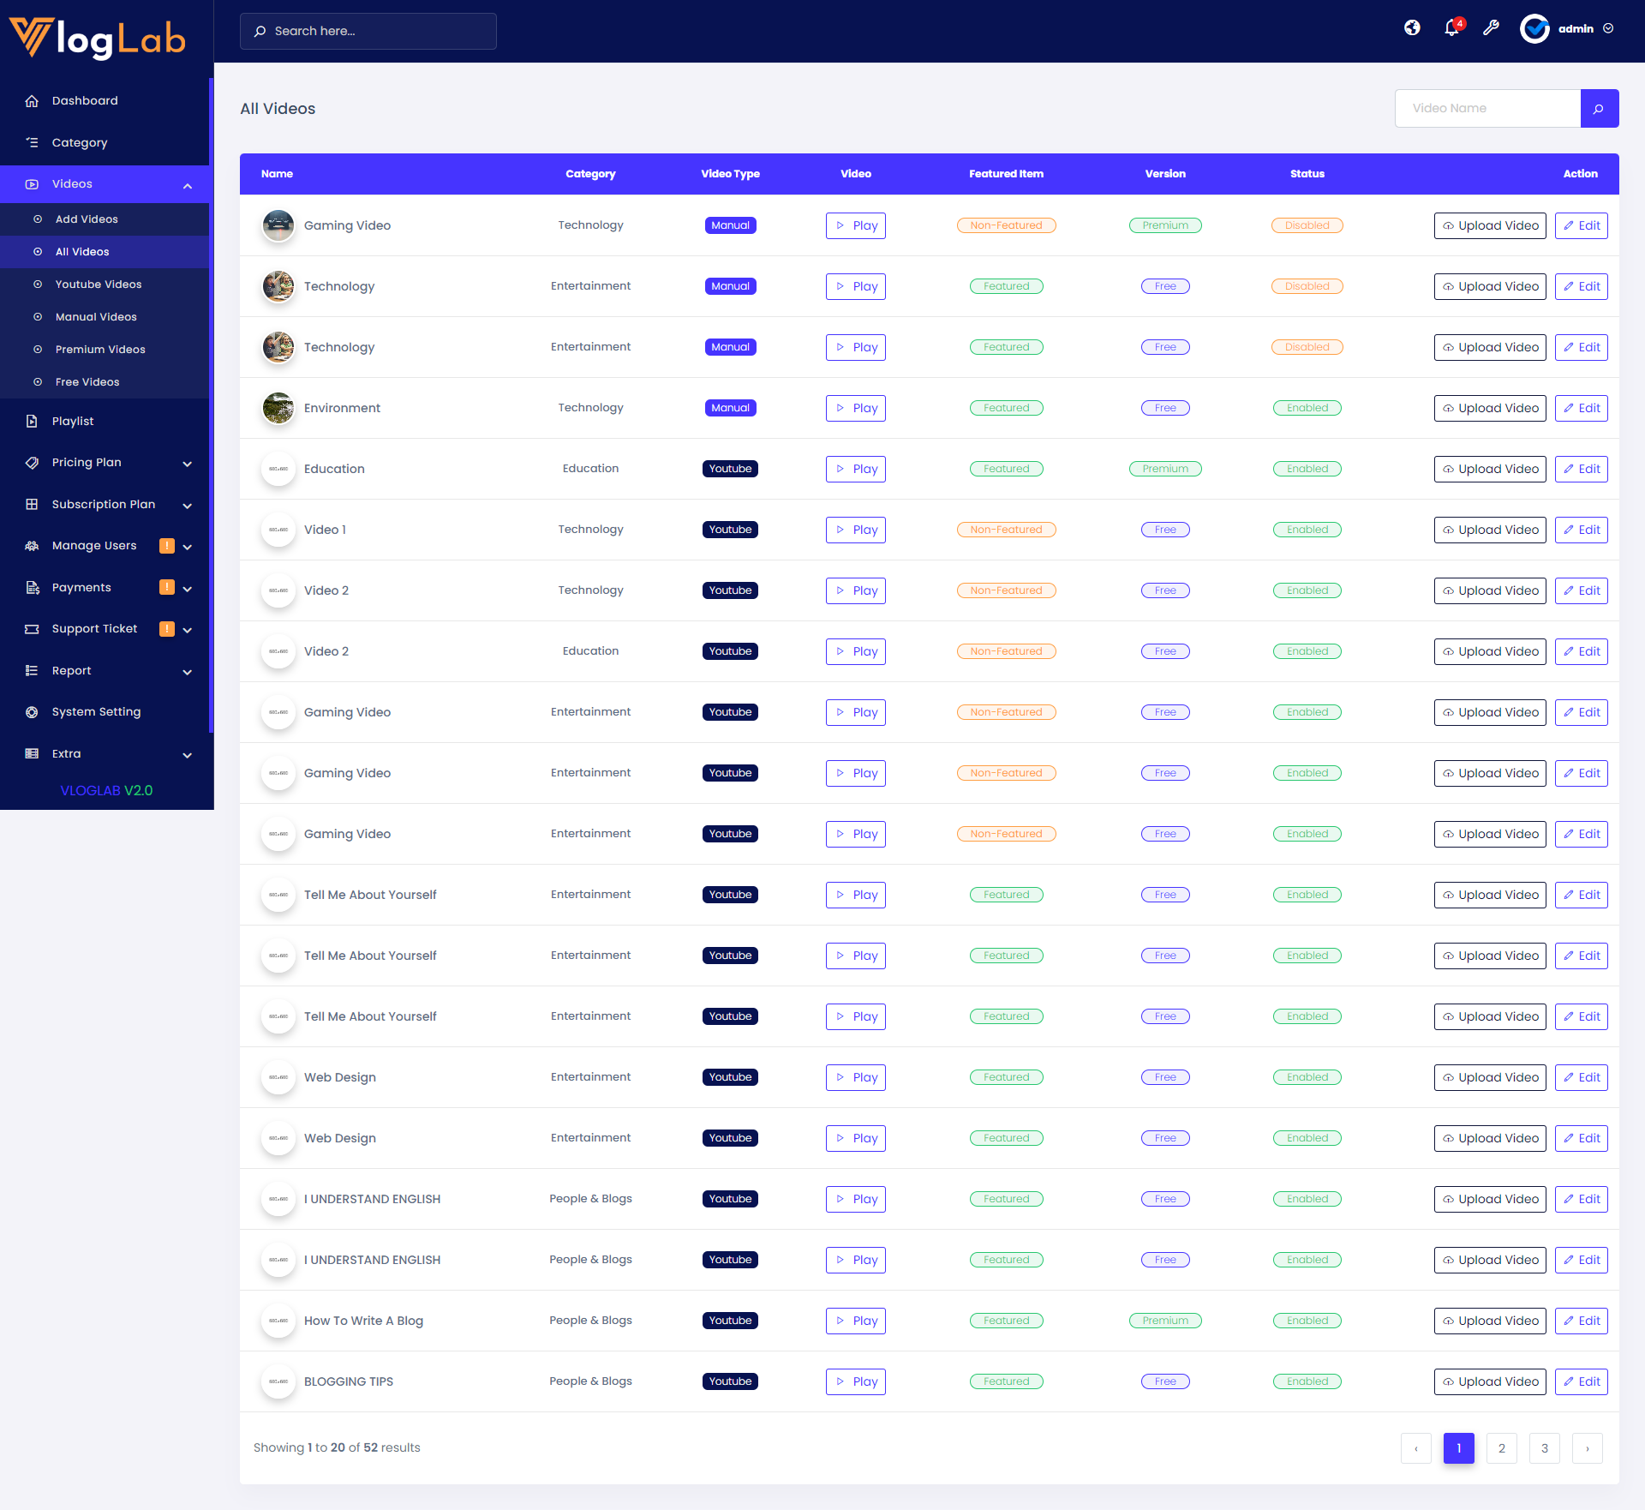The width and height of the screenshot is (1645, 1510).
Task: Edit the BLOGGING TIPS video
Action: click(x=1581, y=1382)
